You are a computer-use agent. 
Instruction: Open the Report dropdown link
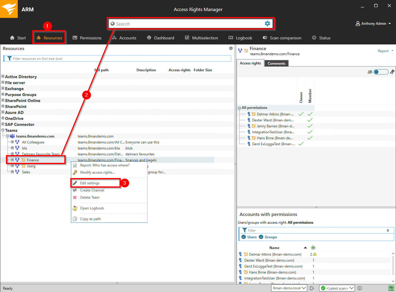385,51
